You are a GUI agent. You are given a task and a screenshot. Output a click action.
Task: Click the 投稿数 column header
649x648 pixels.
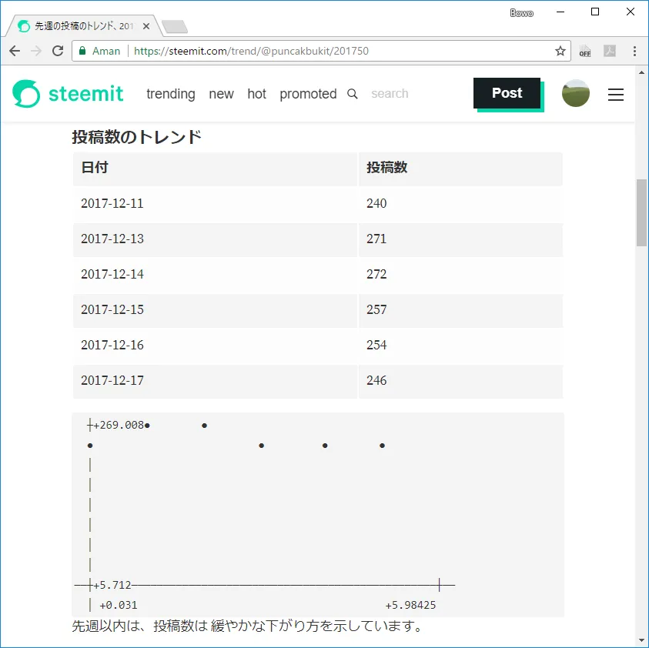[460, 169]
